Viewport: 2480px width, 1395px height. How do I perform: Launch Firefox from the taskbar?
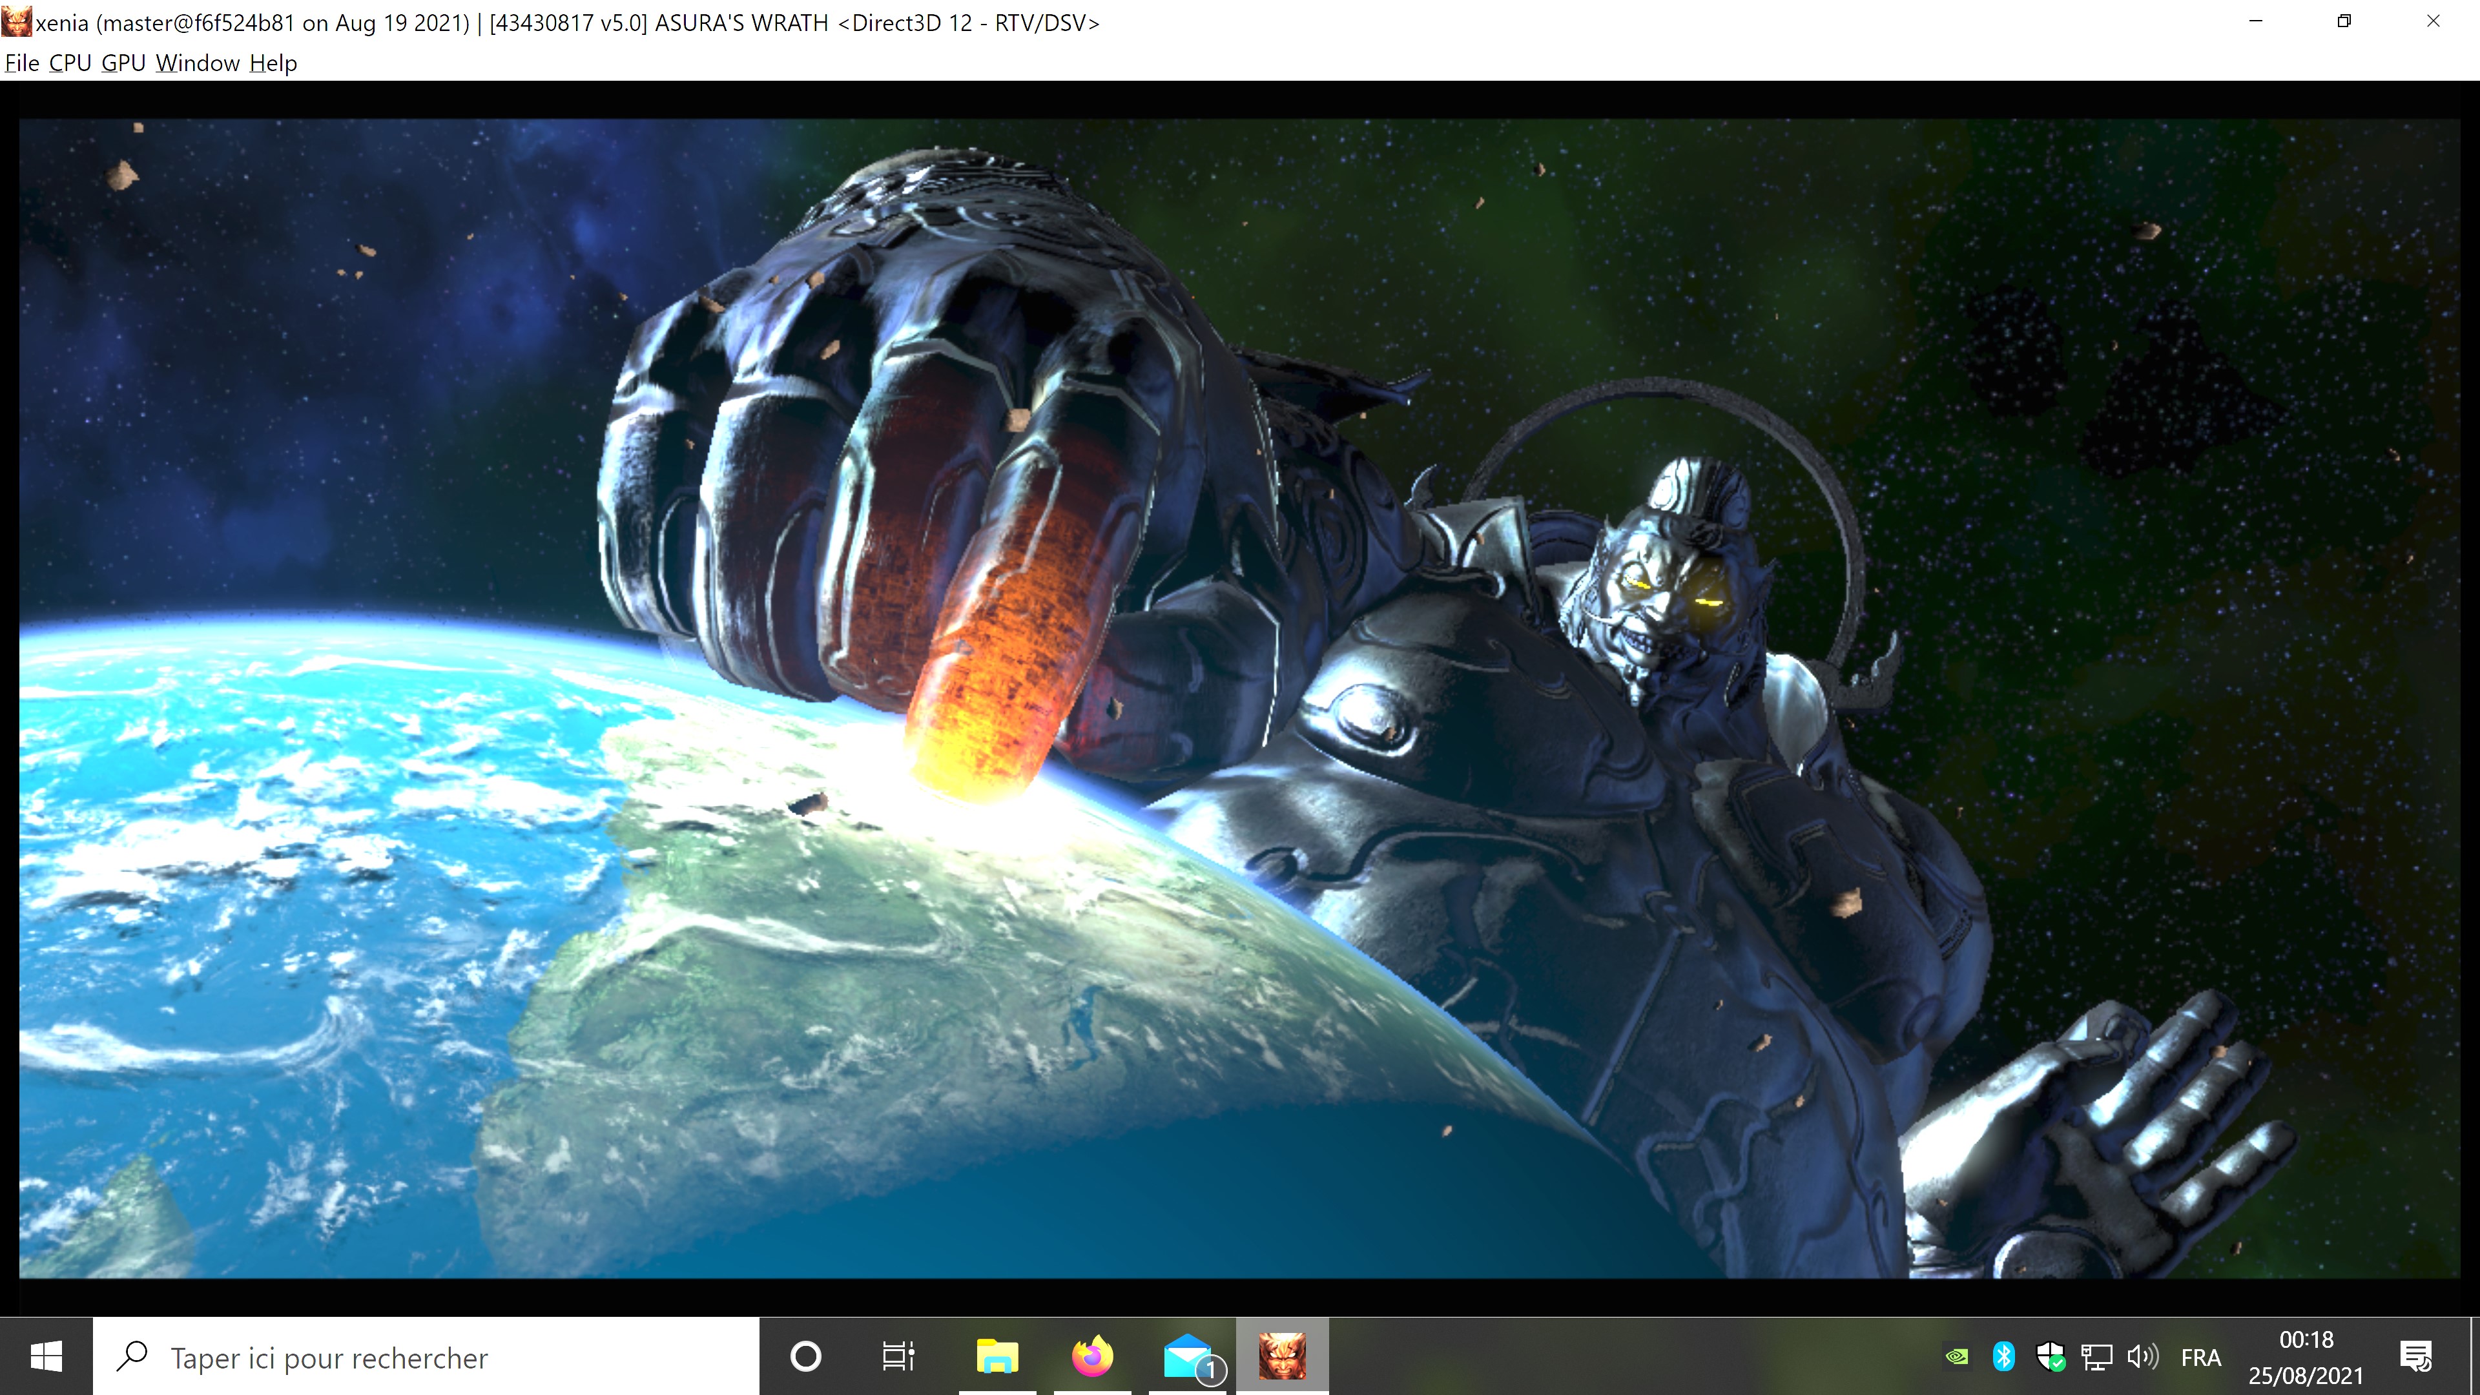[x=1091, y=1358]
